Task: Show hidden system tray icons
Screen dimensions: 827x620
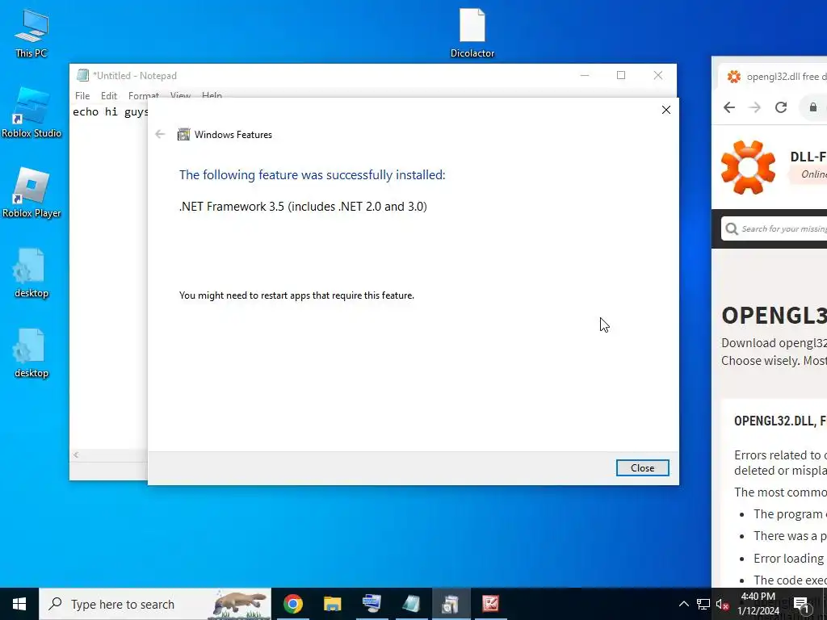Action: (683, 604)
